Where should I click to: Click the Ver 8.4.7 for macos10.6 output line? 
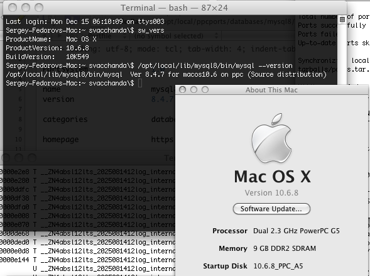[166, 74]
